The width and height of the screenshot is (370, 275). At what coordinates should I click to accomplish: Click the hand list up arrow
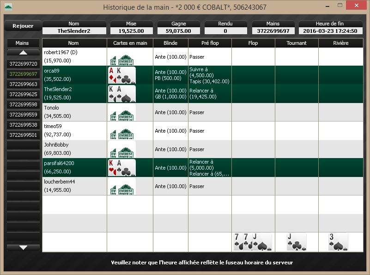tap(23, 52)
